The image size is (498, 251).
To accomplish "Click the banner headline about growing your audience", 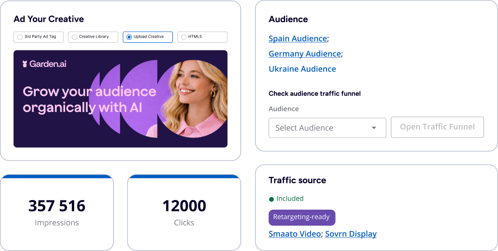I will click(89, 99).
